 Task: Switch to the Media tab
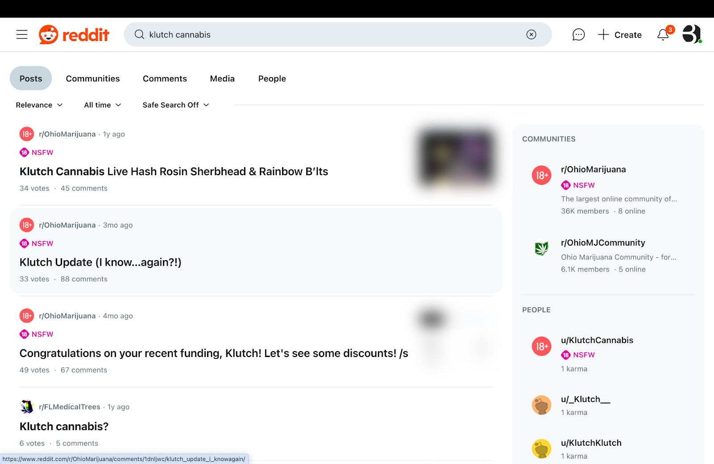pos(222,78)
